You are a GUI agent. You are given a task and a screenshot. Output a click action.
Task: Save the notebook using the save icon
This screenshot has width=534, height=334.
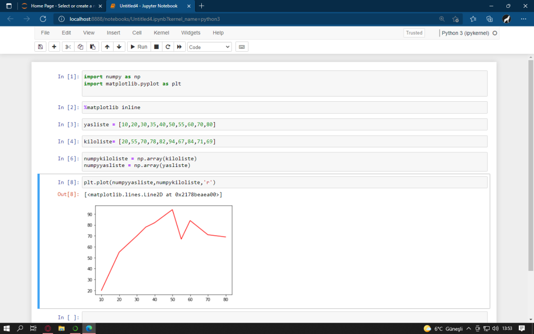(40, 46)
